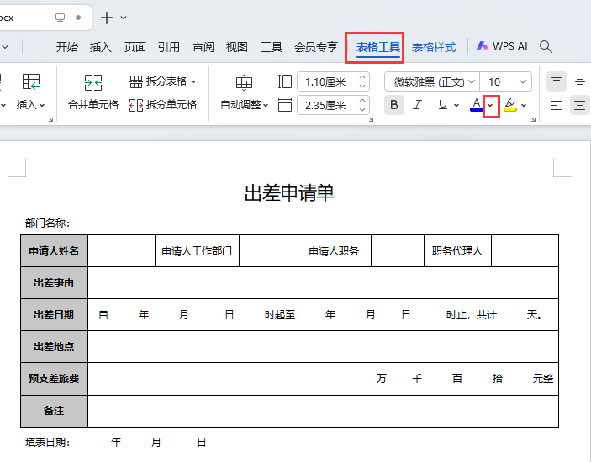
Task: Click the Auto Fit (自动调整) table icon
Action: tap(244, 82)
